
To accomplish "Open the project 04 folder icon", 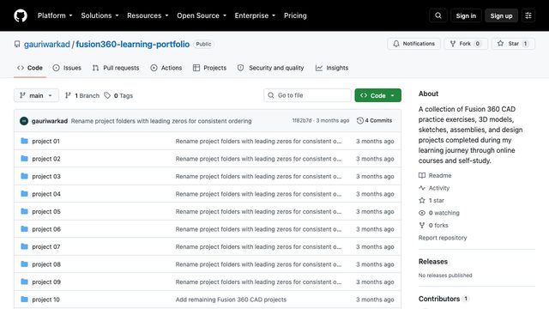I will [x=24, y=194].
